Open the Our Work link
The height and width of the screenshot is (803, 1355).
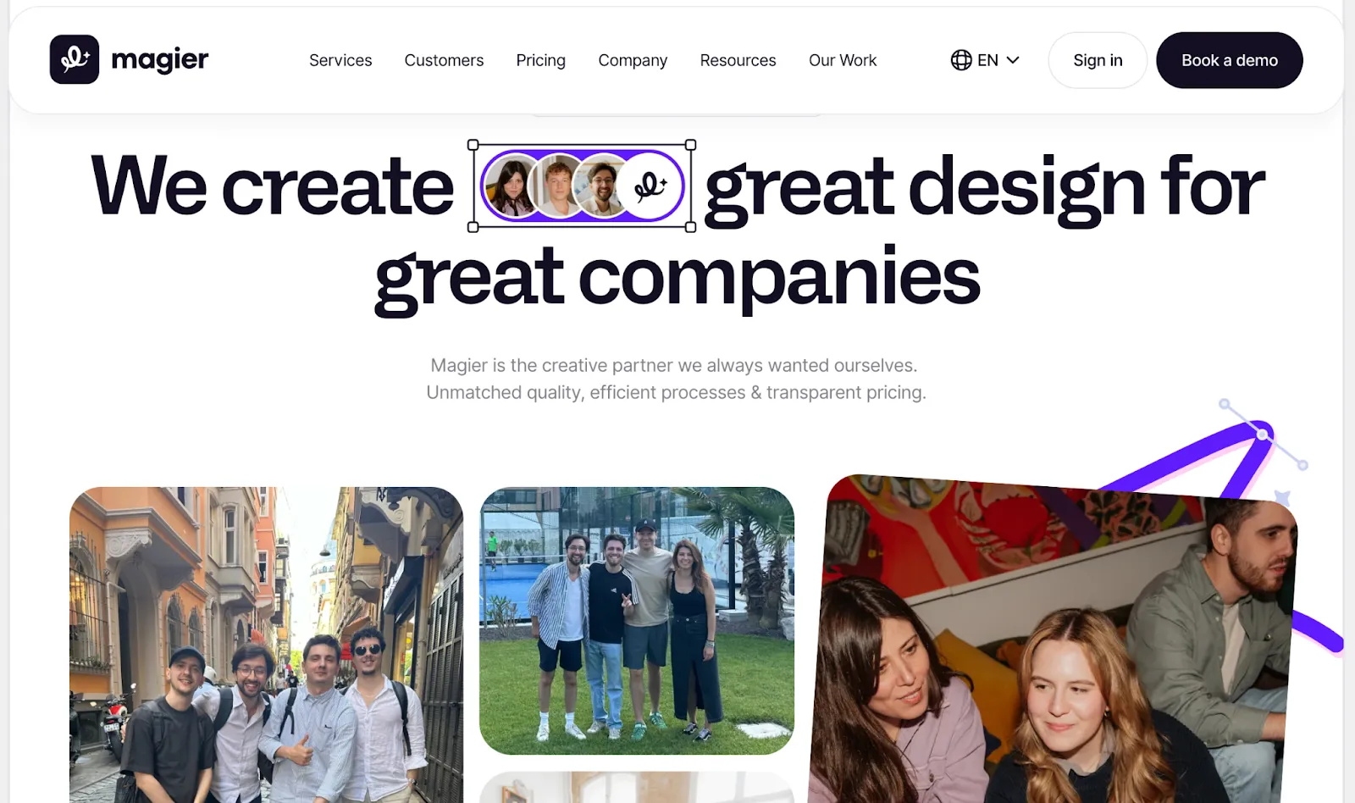pos(843,60)
